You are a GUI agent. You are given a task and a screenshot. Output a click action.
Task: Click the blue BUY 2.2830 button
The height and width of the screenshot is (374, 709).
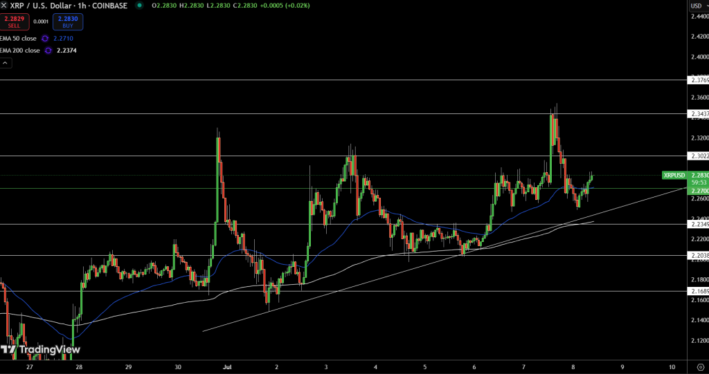click(x=68, y=21)
